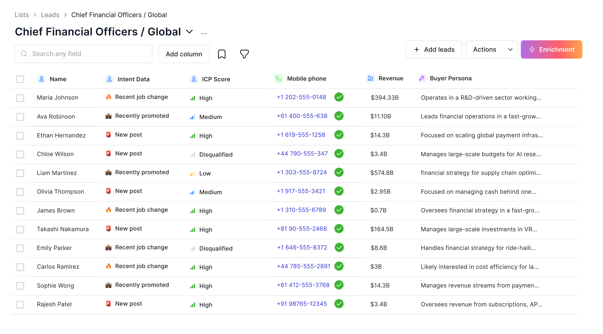This screenshot has height=334, width=603.
Task: Click the verified checkmark in Liam Martinez row
Action: pos(339,172)
